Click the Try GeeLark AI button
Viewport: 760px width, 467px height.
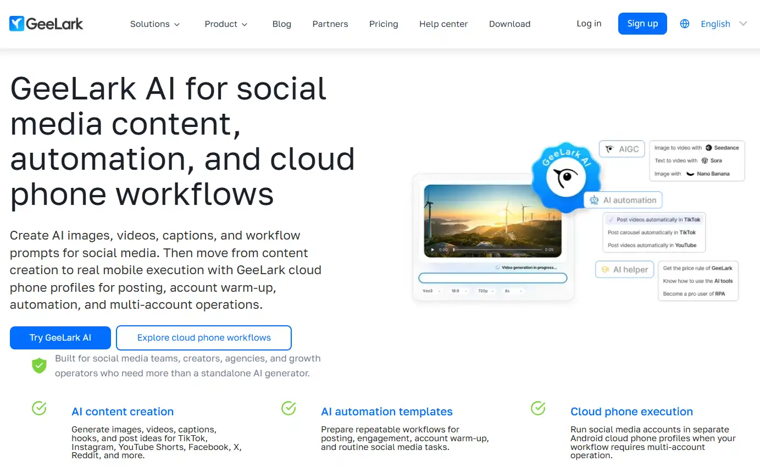click(60, 338)
